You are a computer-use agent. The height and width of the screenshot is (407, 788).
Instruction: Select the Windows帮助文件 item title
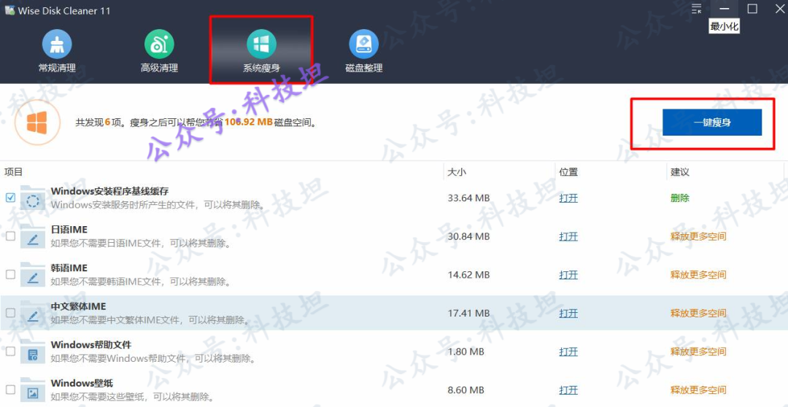click(x=91, y=345)
